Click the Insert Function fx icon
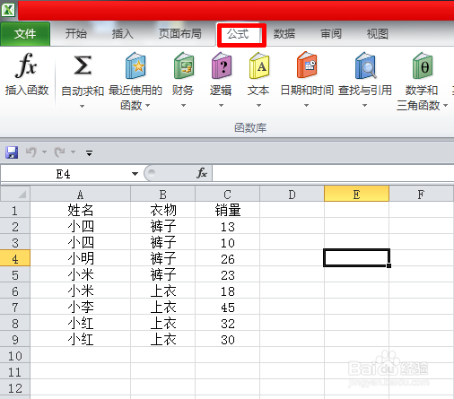 (26, 65)
